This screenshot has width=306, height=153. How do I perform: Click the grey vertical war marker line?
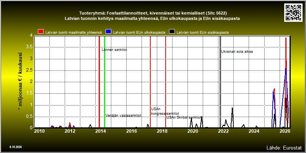coord(220,82)
